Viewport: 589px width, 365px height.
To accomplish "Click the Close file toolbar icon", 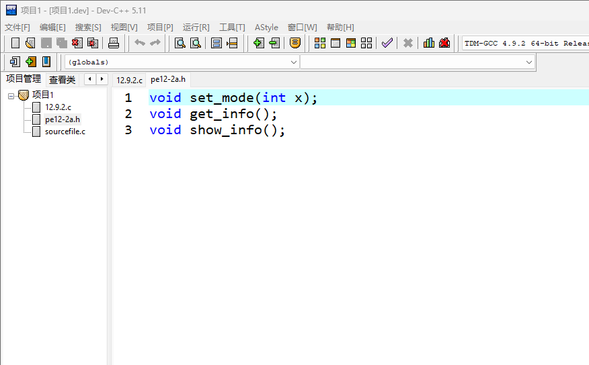I will 77,43.
